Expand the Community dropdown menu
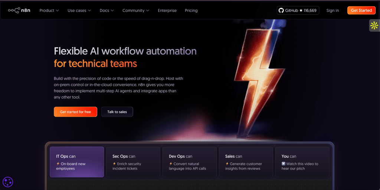380x190 pixels. 136,10
